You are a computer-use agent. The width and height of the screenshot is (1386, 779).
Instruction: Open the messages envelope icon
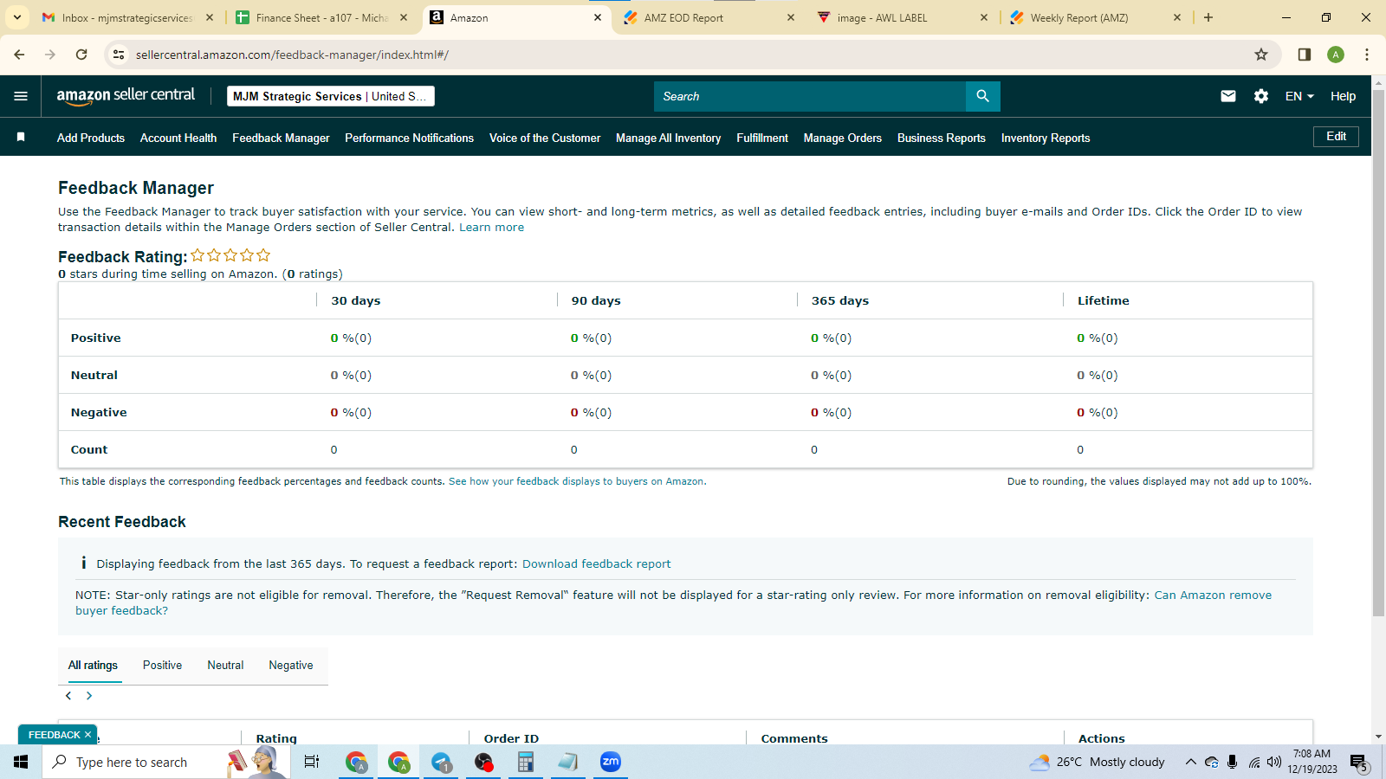(x=1228, y=96)
